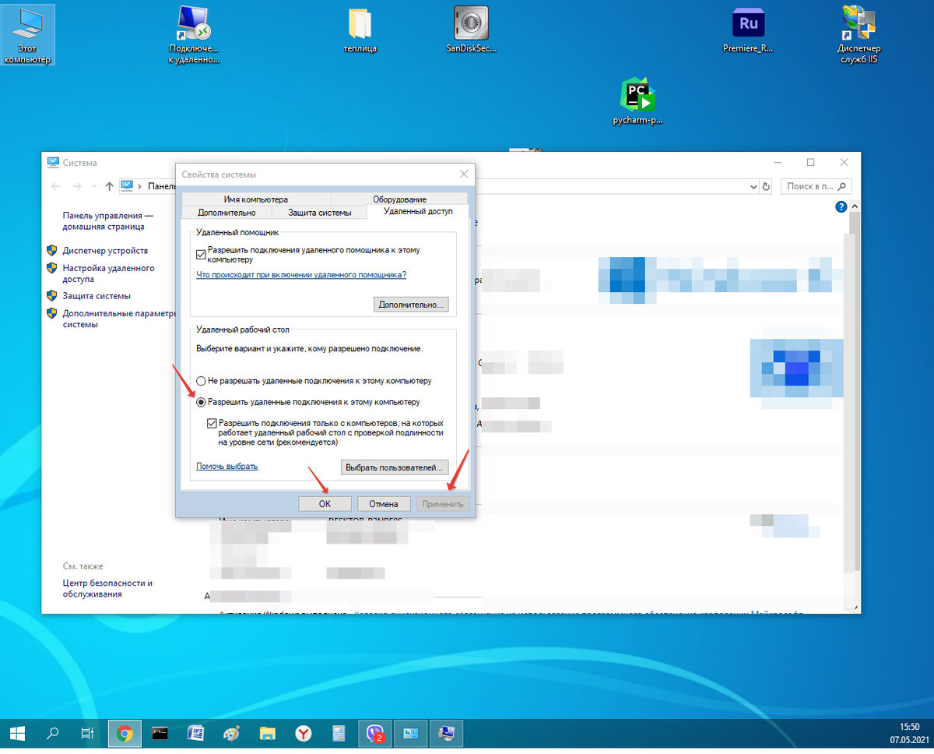Switch to the Защита системы tab
Screen dimensions: 934x754
(x=319, y=212)
